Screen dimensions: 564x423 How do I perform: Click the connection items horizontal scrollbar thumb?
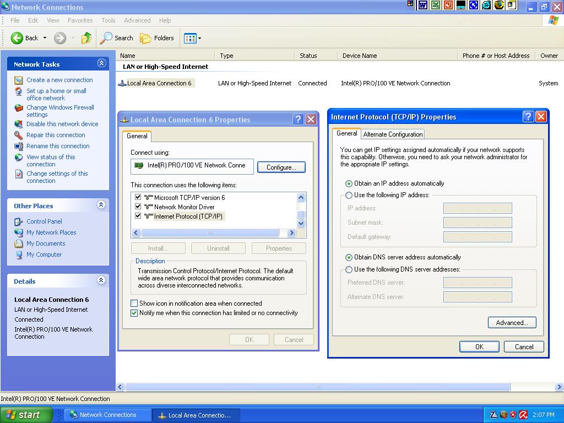point(210,233)
